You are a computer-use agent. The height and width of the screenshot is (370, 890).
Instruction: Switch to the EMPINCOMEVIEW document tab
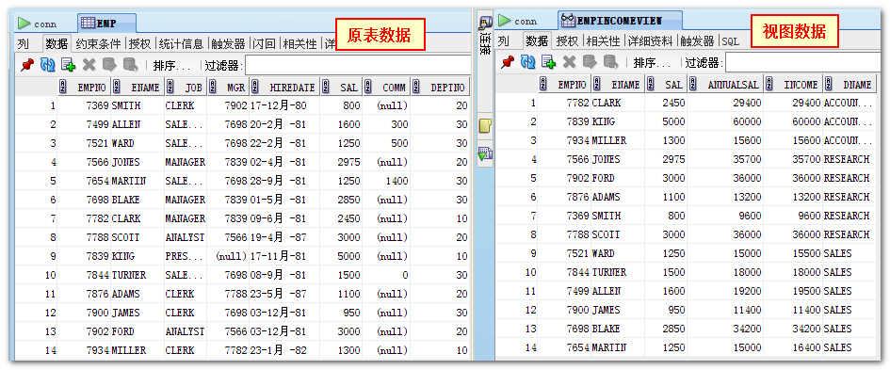(x=620, y=21)
